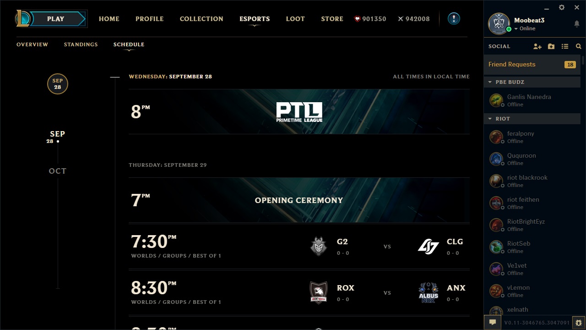Viewport: 586px width, 330px height.
Task: Select the SCHEDULE sub-tab
Action: click(x=129, y=44)
